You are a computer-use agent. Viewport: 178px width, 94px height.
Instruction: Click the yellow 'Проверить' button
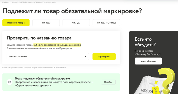pos(104,56)
